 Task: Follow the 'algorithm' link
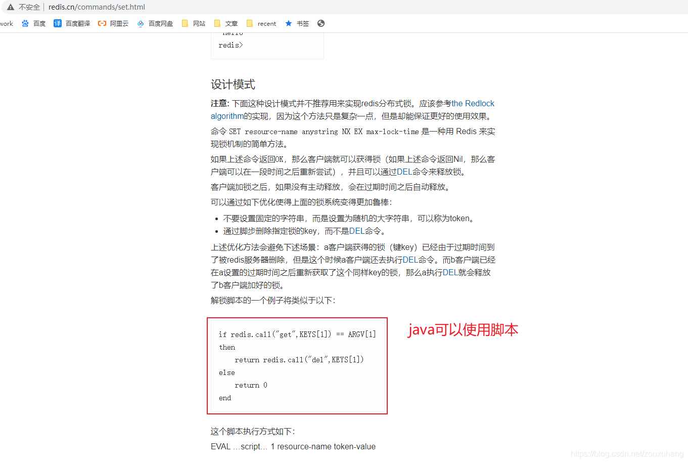pyautogui.click(x=227, y=116)
